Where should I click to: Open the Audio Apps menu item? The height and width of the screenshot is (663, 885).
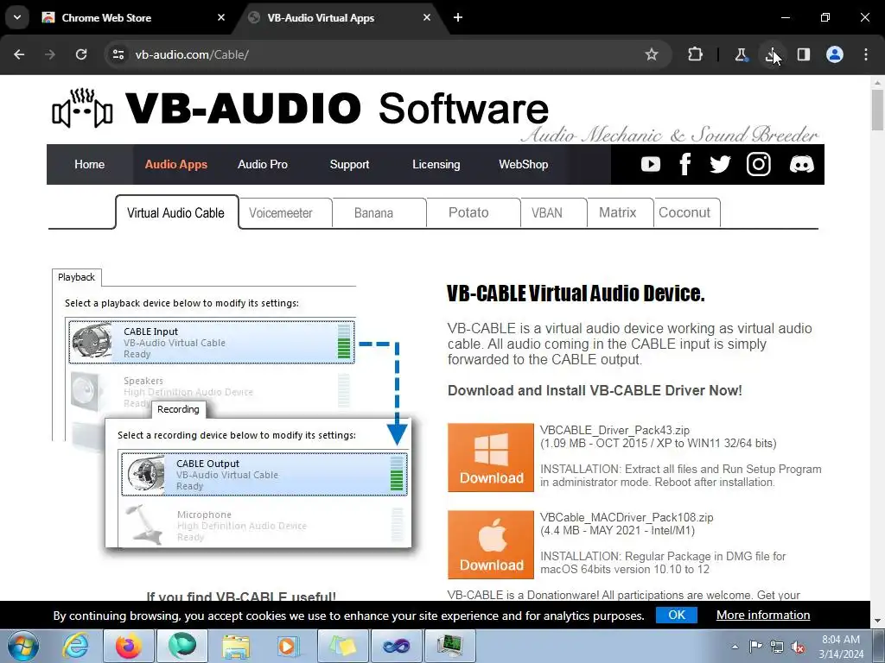(x=175, y=164)
